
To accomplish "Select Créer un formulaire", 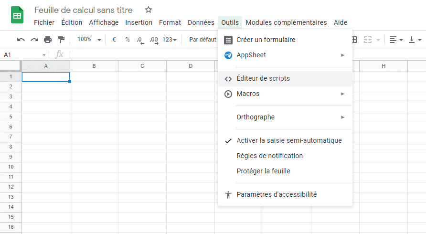I will [x=266, y=40].
